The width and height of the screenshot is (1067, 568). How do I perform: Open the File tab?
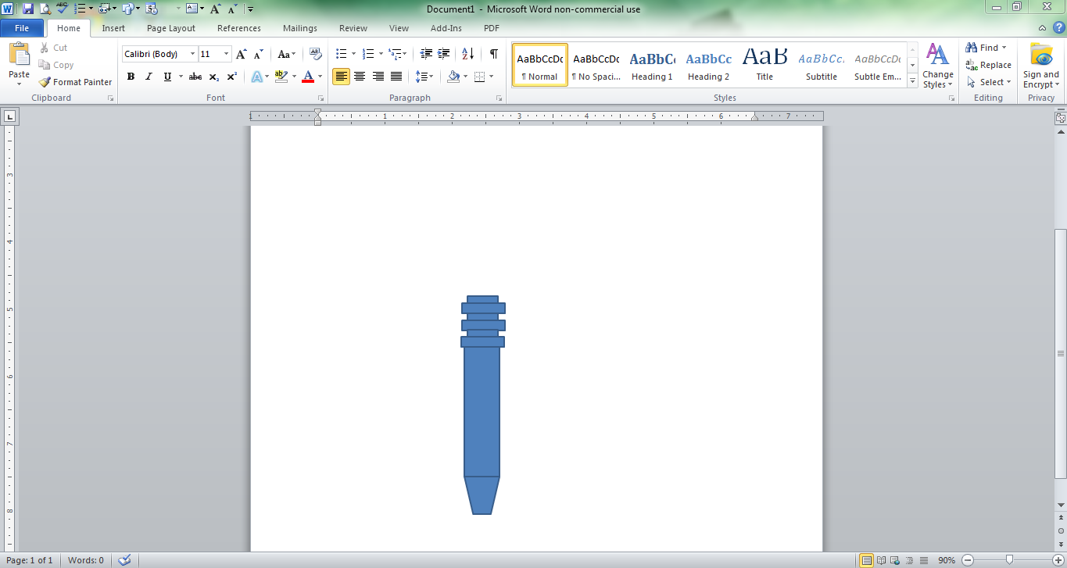click(x=22, y=28)
